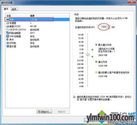This screenshot has width=137, height=125.
Task: Click the 32 GB slider scale label
Action: click(81, 38)
